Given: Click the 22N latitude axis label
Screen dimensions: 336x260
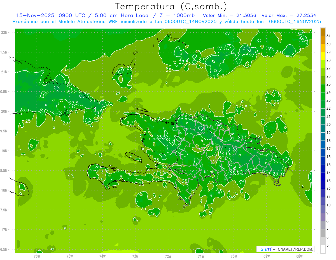Looking at the screenshot, I should [x=5, y=33].
